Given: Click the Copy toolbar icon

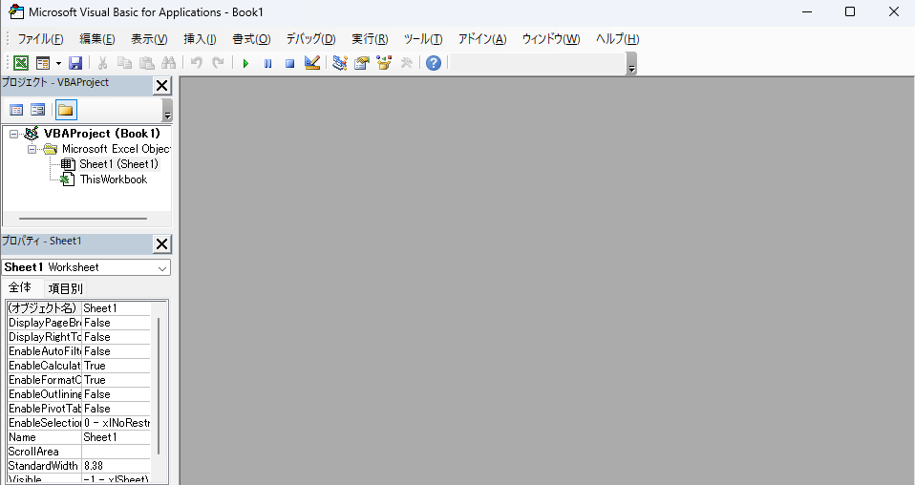Looking at the screenshot, I should pos(124,62).
